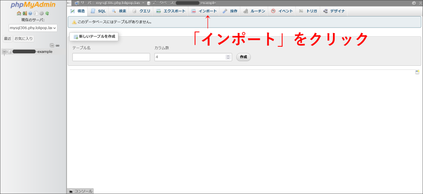Open the MySQL documentation page icon
Image resolution: width=423 pixels, height=194 pixels.
coord(36,13)
